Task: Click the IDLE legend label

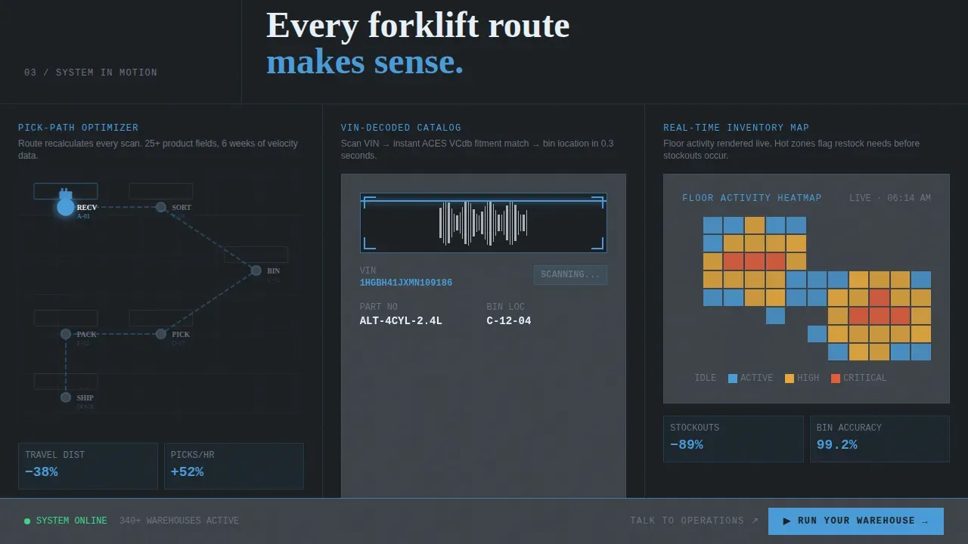Action: click(705, 378)
